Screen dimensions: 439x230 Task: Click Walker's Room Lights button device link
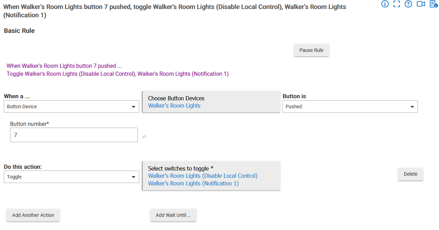click(x=174, y=106)
